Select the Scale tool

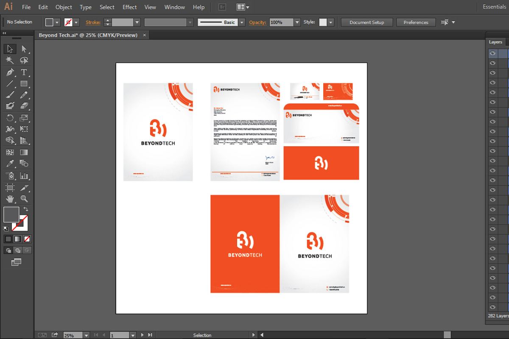24,118
